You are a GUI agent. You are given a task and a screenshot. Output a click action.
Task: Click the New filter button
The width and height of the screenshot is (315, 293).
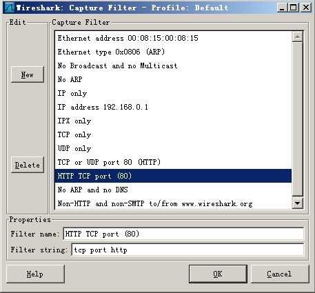28,74
